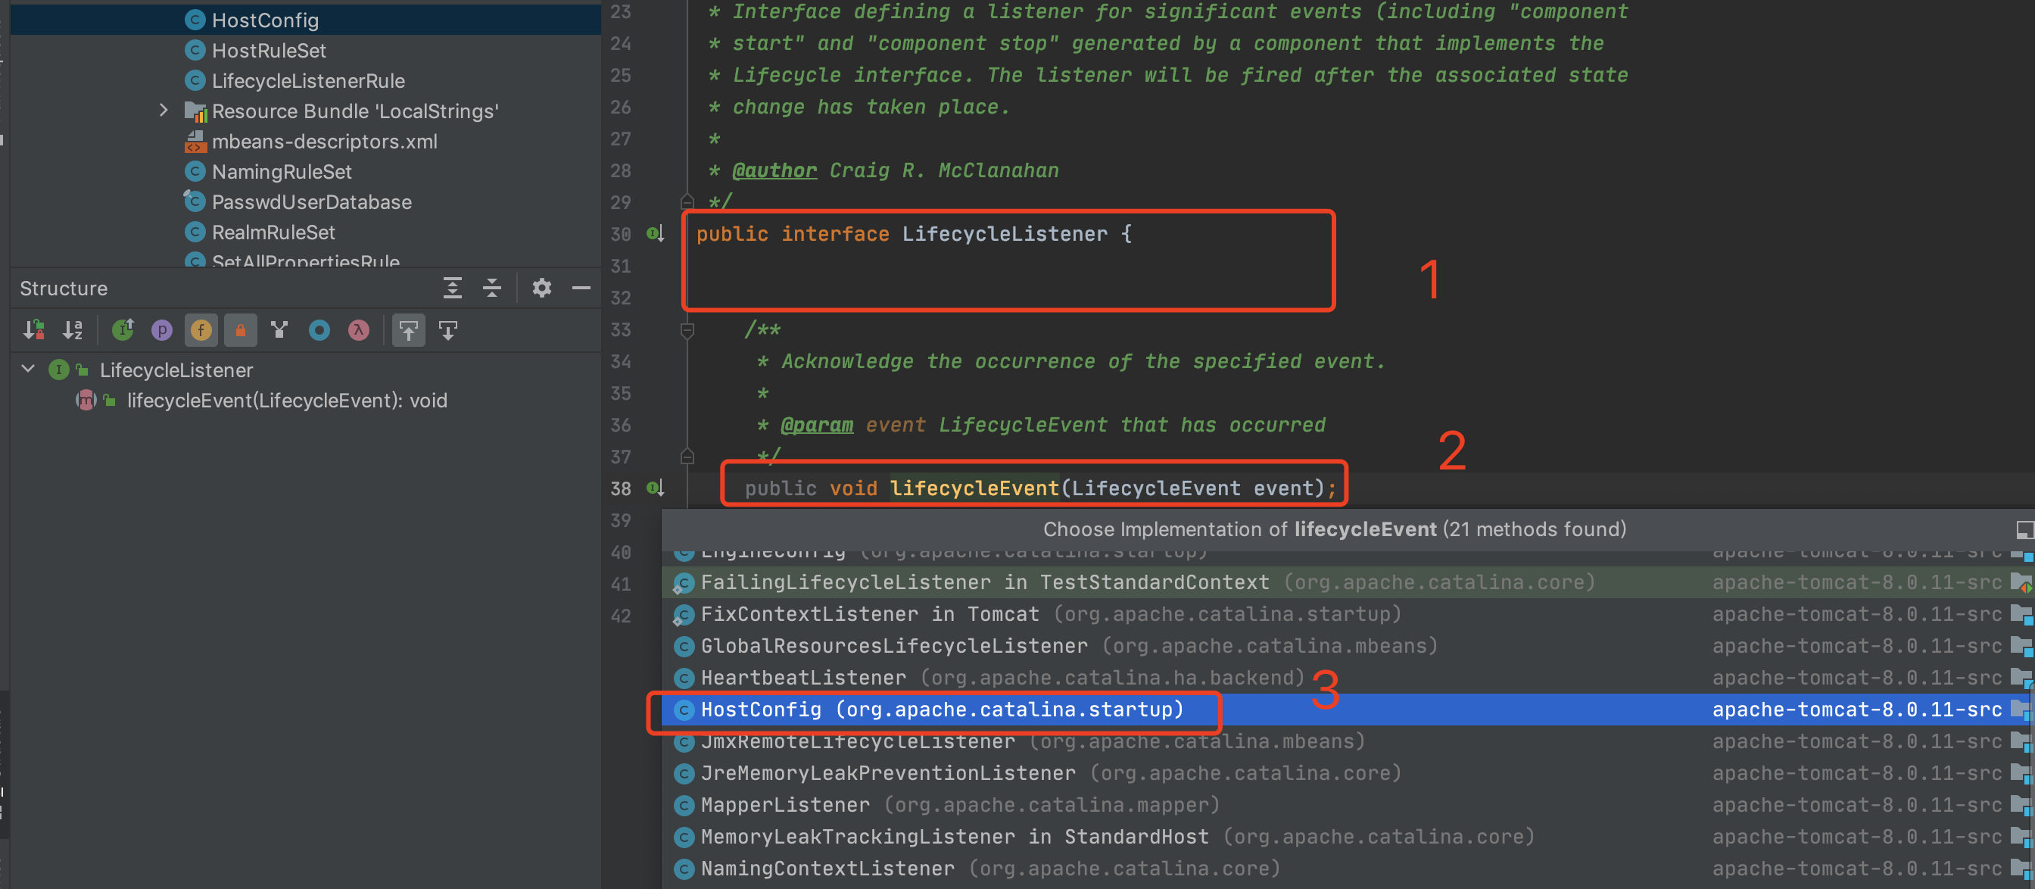Viewport: 2035px width, 889px height.
Task: Choose MapperListener in implementations list
Action: 784,804
